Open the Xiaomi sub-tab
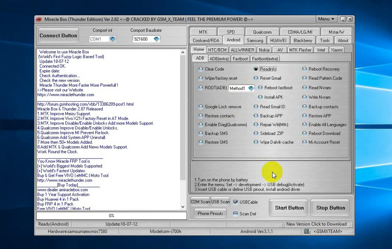Image resolution: width=392 pixels, height=249 pixels. [x=336, y=50]
